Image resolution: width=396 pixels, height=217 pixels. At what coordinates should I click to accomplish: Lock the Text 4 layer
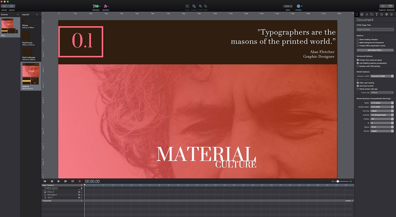point(81,198)
